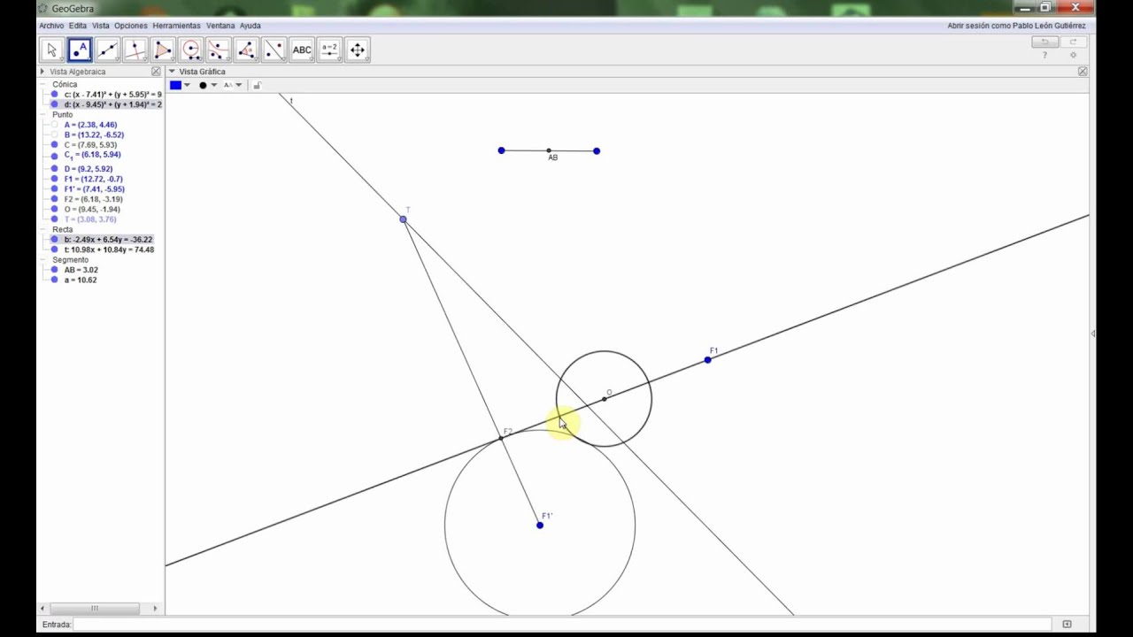Toggle visibility of line b
The width and height of the screenshot is (1133, 637).
55,240
